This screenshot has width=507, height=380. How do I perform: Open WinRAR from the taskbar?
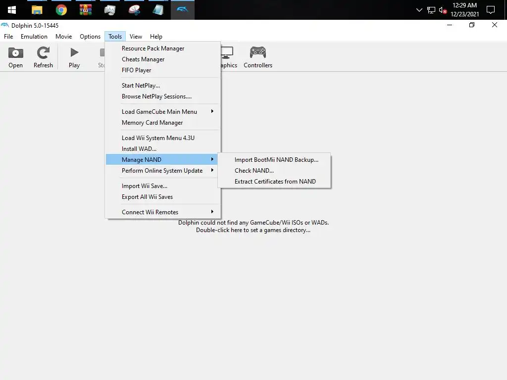(85, 10)
